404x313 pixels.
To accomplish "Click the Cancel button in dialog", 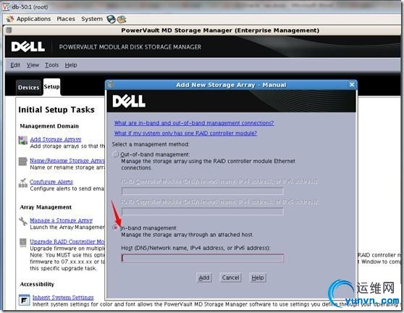I will tap(231, 277).
